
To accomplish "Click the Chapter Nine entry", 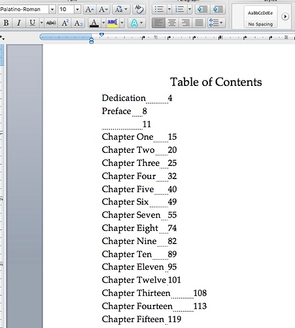I will coord(139,241).
